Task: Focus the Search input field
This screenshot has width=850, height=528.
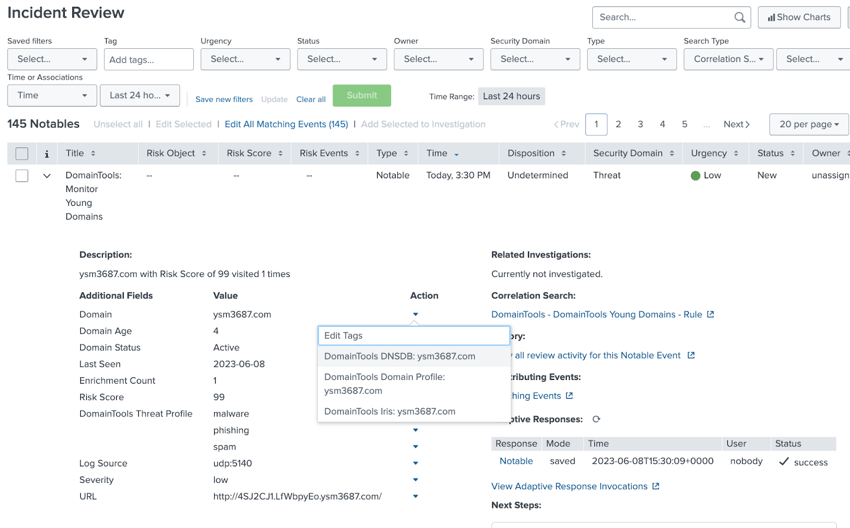Action: click(x=665, y=18)
